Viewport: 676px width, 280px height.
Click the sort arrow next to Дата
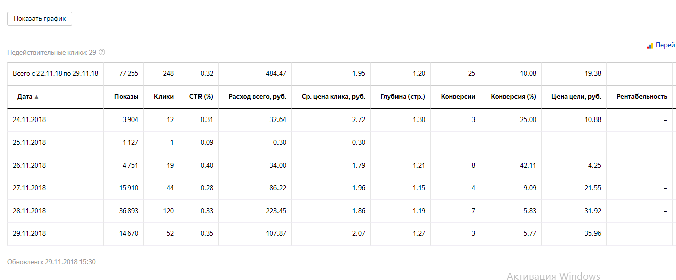36,97
